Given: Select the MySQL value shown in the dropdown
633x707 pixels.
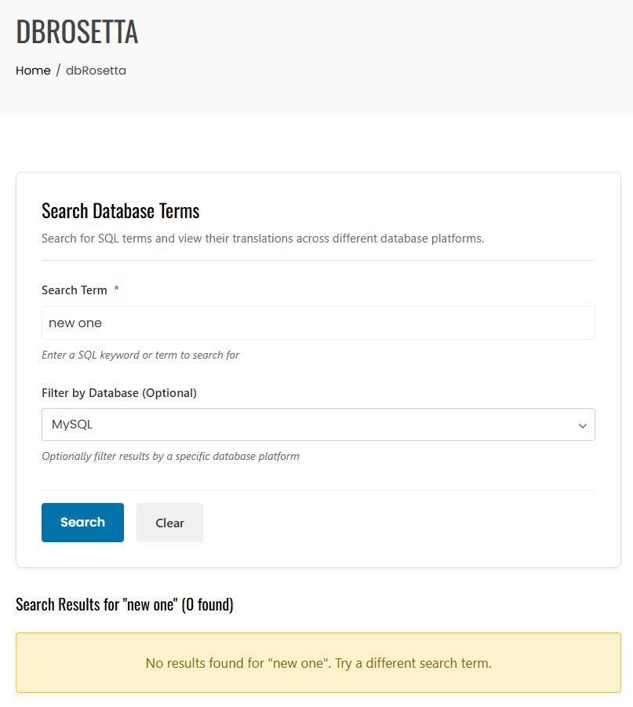Looking at the screenshot, I should point(72,425).
